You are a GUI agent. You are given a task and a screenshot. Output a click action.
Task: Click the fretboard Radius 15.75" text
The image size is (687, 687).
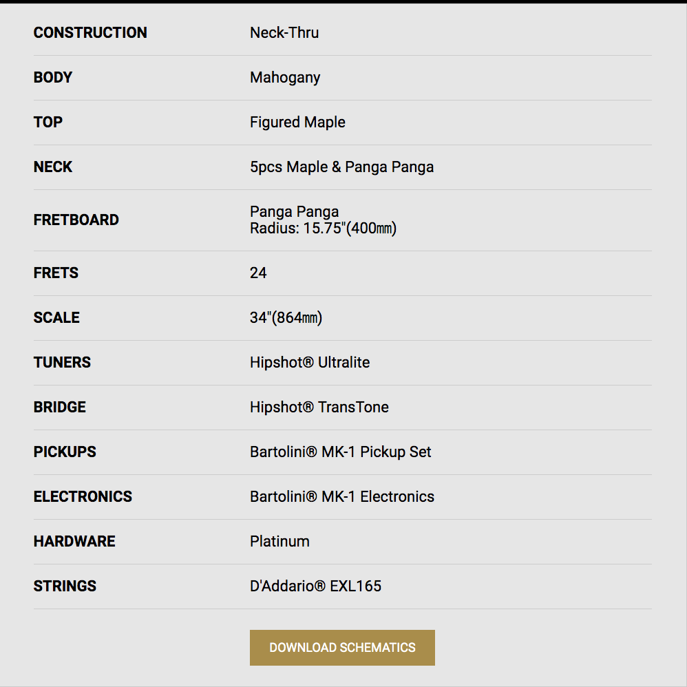(324, 229)
